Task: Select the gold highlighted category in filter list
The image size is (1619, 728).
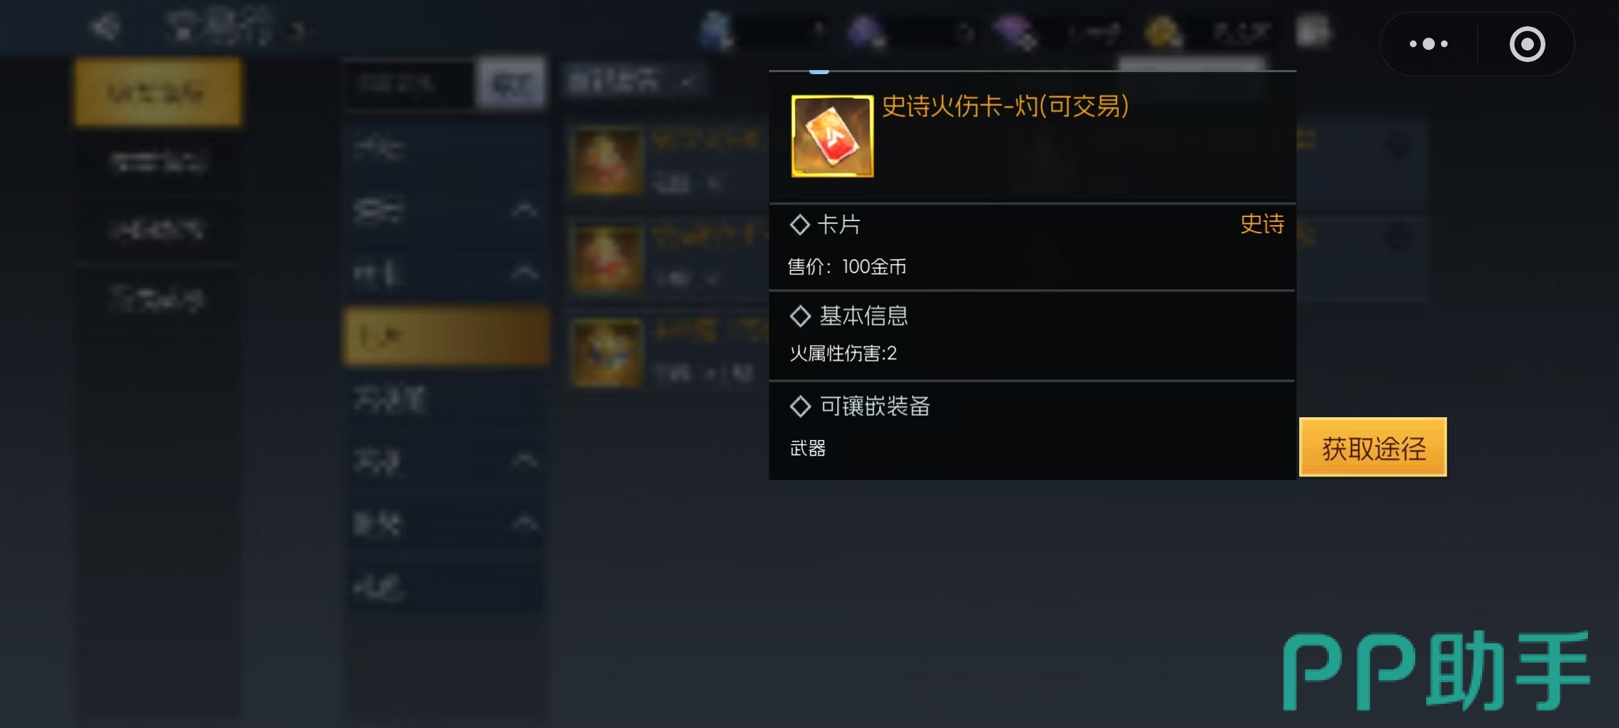Action: point(445,336)
